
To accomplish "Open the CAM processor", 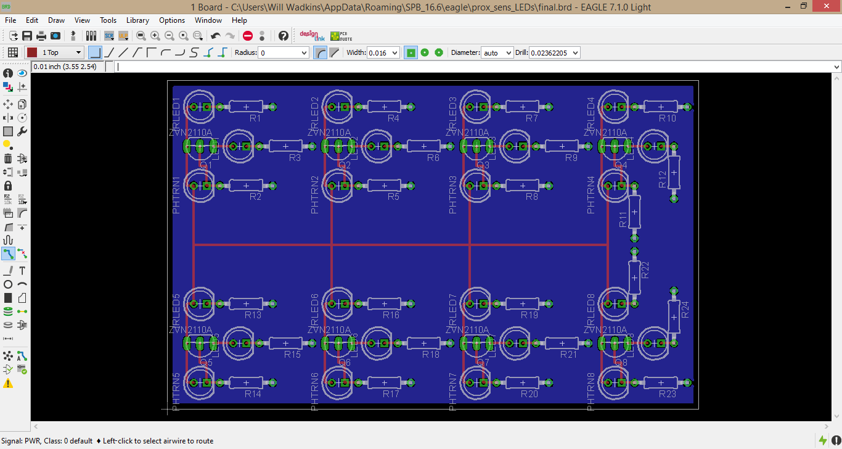I will pyautogui.click(x=54, y=35).
